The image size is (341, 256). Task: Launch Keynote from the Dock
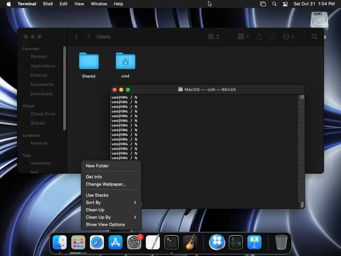(x=254, y=242)
